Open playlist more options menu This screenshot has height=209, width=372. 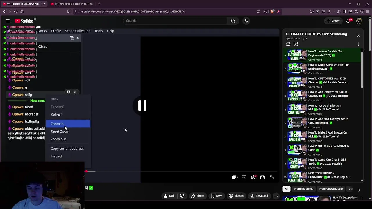click(358, 44)
